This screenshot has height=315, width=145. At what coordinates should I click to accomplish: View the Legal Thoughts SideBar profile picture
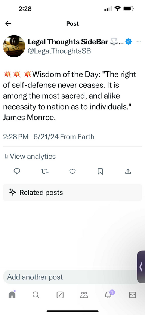coord(14,46)
